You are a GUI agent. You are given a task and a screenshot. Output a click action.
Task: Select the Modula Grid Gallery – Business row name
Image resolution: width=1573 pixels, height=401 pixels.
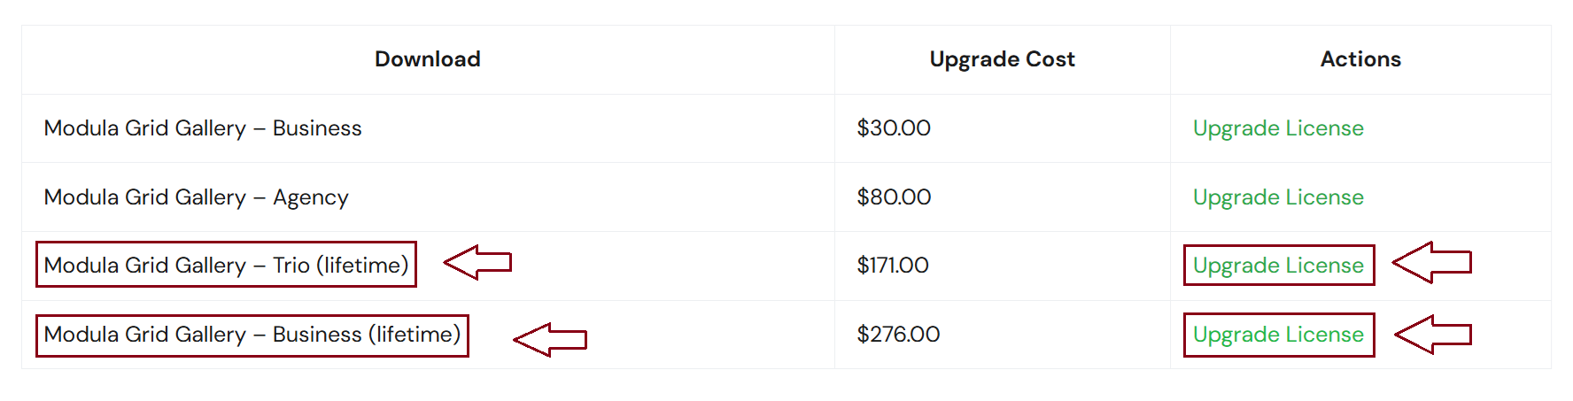203,128
